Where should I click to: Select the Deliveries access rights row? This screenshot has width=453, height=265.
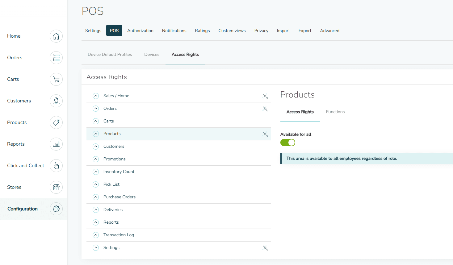(179, 210)
